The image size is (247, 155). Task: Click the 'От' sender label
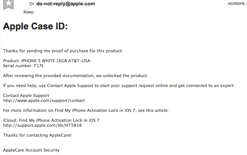[32, 4]
